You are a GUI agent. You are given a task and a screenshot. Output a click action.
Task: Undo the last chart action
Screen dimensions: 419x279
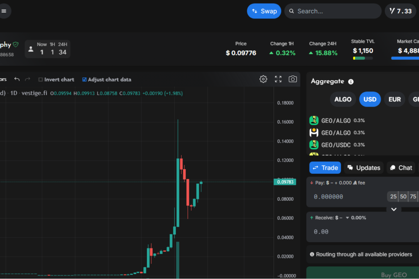17,79
